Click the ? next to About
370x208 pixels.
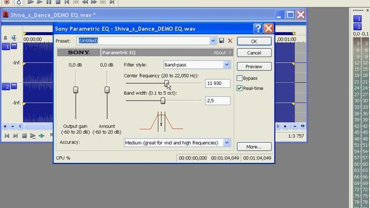pyautogui.click(x=230, y=53)
